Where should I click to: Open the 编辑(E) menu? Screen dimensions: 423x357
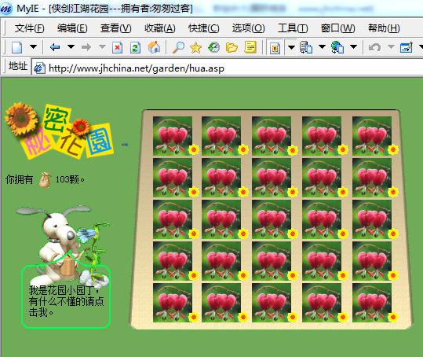point(72,28)
